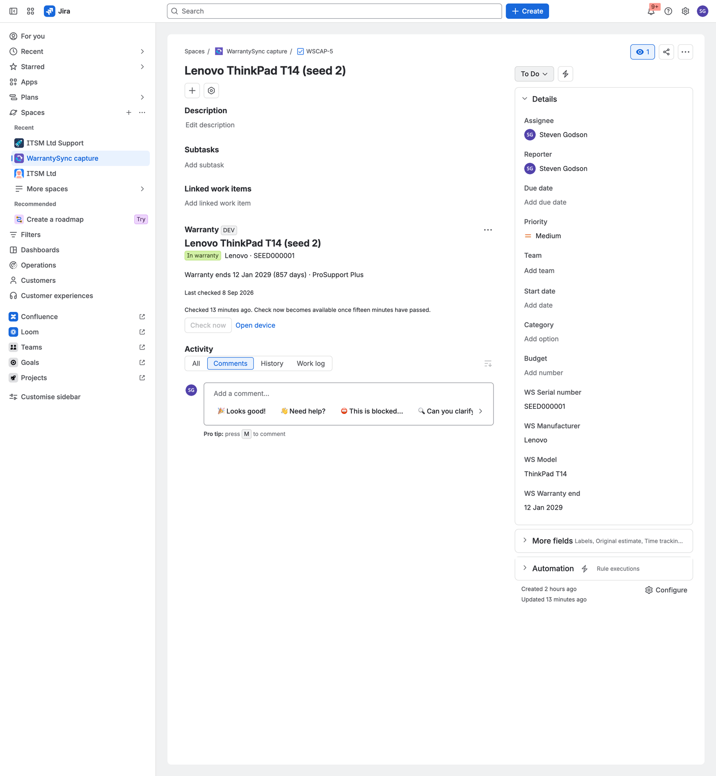
Task: Insert the 'Looks good!' quick comment
Action: (242, 411)
